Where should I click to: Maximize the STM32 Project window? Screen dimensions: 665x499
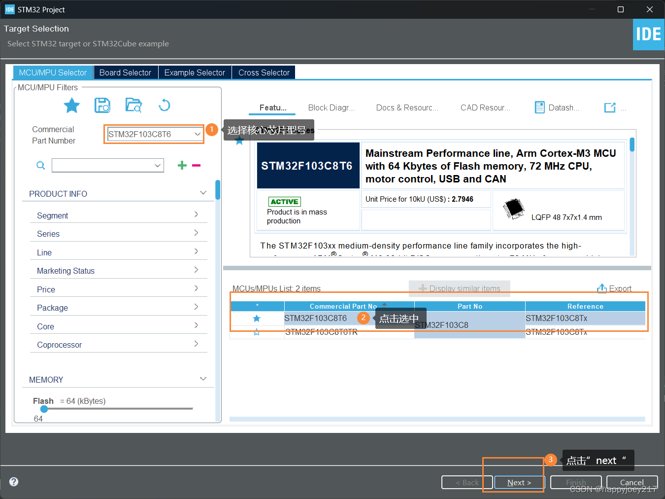click(x=621, y=9)
